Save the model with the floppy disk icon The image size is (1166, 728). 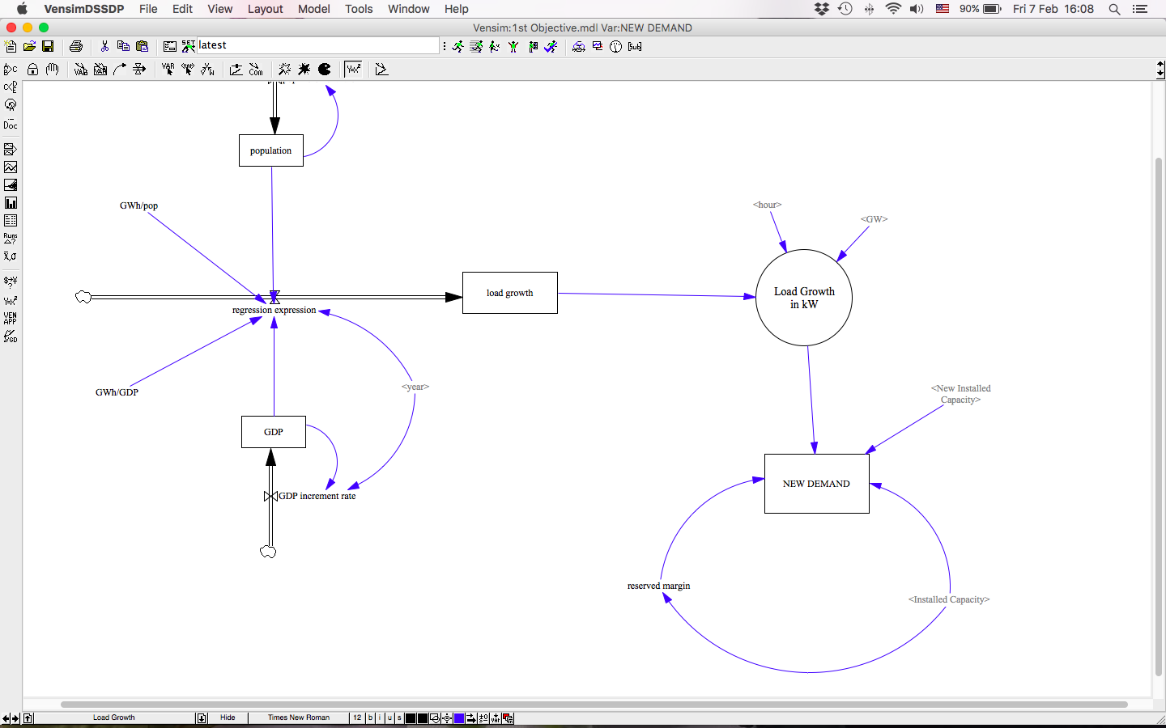[48, 47]
